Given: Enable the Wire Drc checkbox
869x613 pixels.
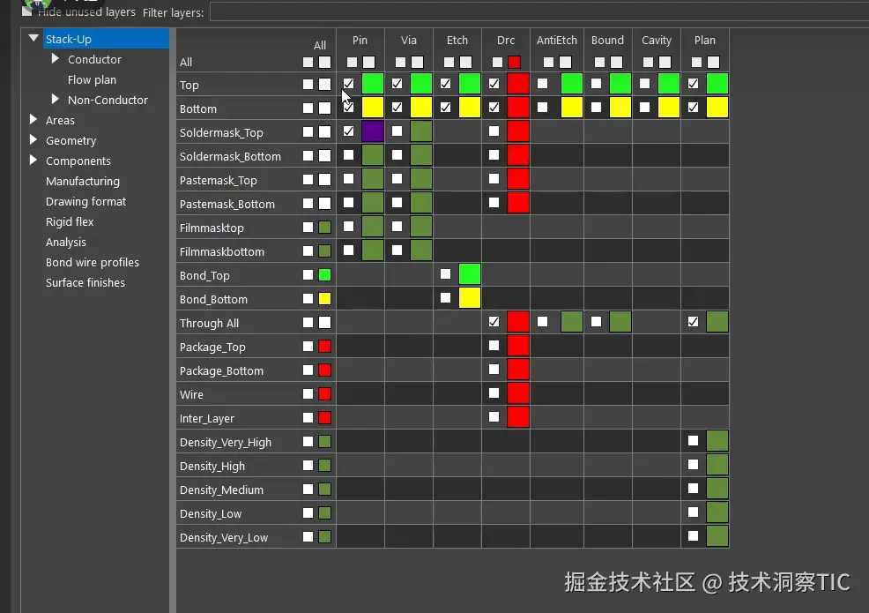Looking at the screenshot, I should pyautogui.click(x=494, y=393).
